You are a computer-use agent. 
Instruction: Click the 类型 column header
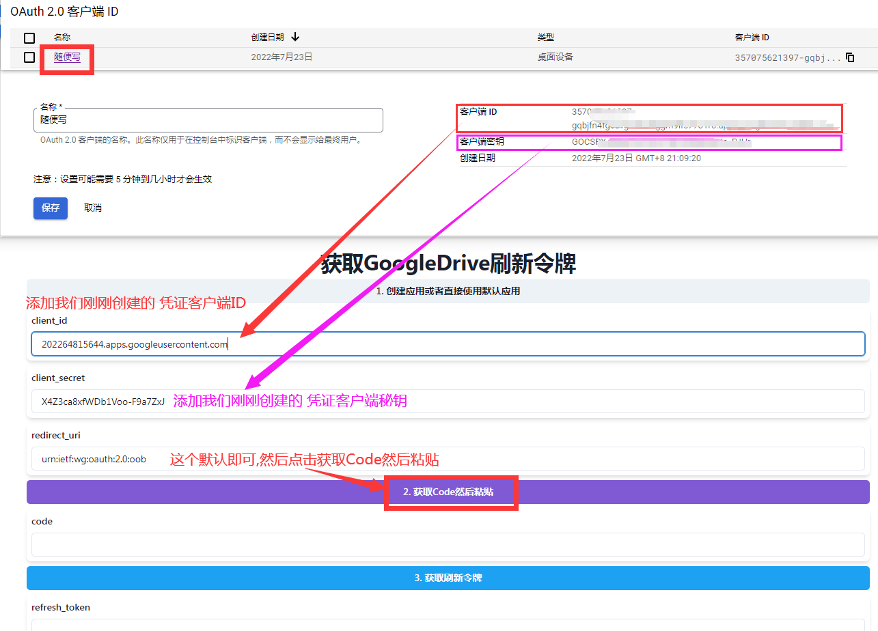(545, 38)
